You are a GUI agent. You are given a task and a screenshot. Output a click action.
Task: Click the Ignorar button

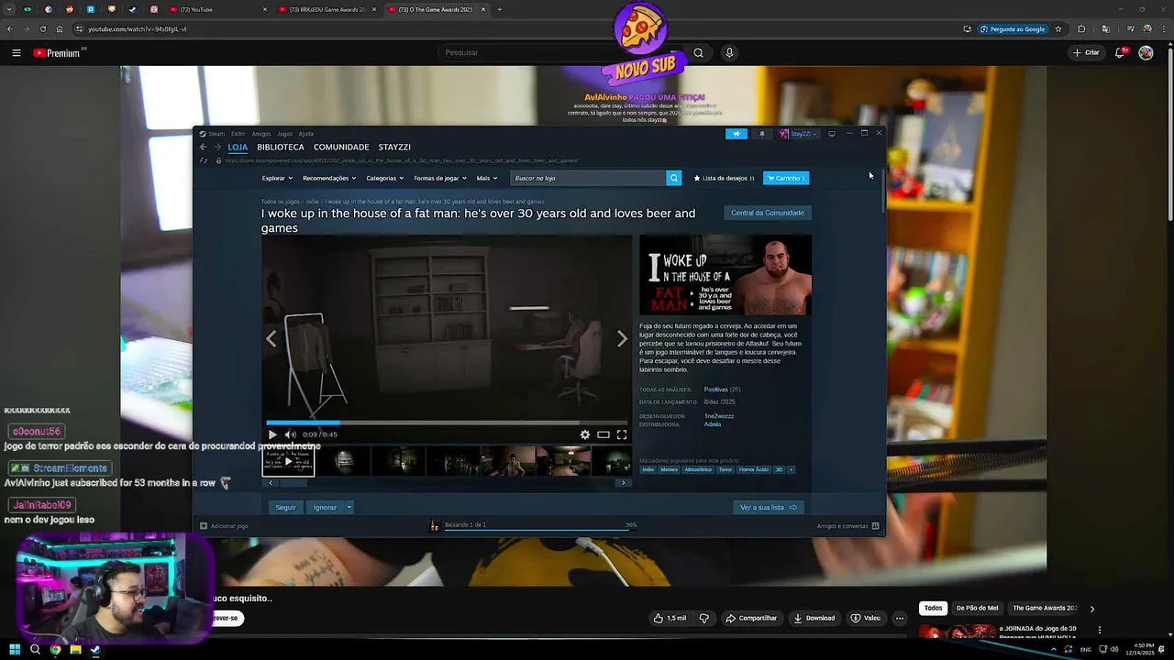click(x=325, y=507)
